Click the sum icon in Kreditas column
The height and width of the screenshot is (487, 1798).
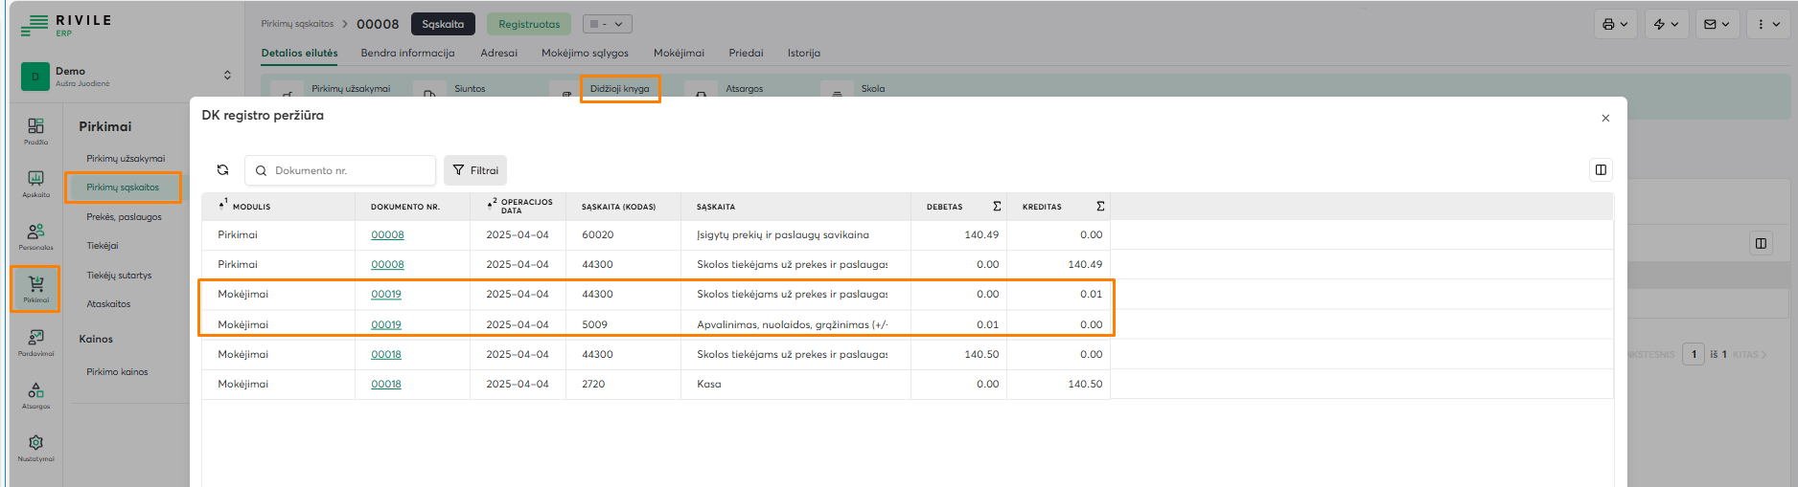coord(1100,207)
